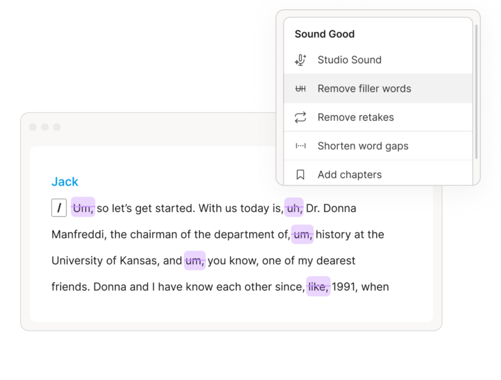Screen dimensions: 501x380
Task: Click the Studio Sound microphone icon
Action: pos(300,60)
